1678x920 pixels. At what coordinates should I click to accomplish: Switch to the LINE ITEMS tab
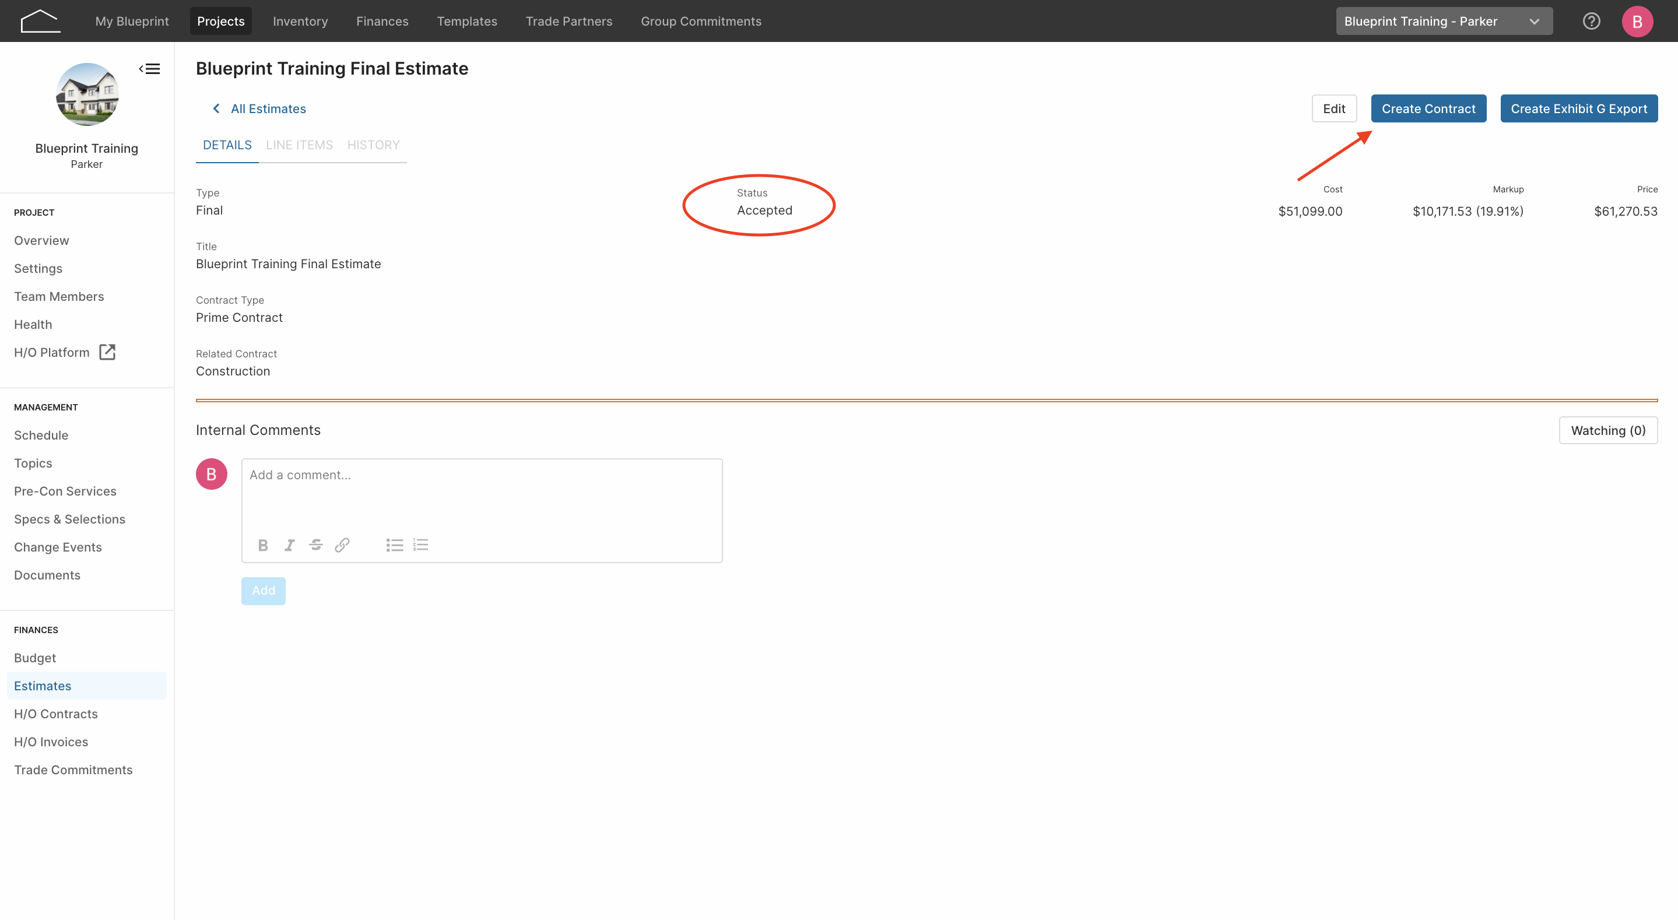pyautogui.click(x=299, y=145)
